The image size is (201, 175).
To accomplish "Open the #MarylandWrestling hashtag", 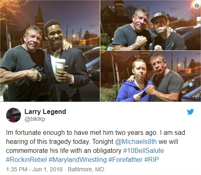I will pyautogui.click(x=78, y=159).
